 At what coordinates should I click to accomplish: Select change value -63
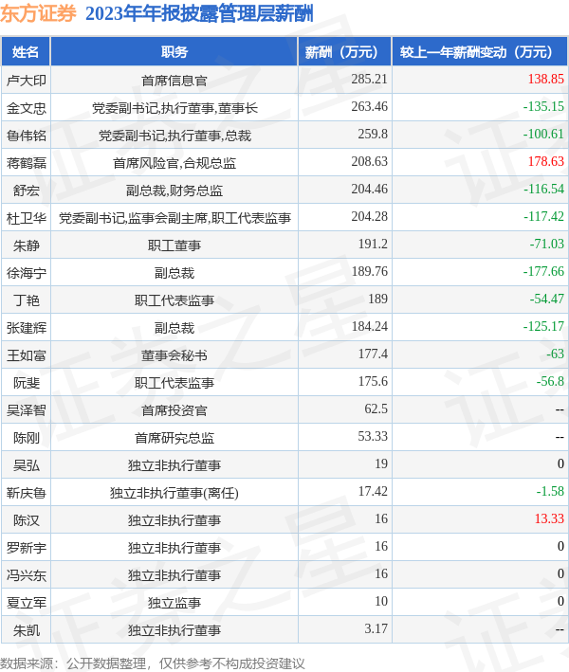point(555,354)
